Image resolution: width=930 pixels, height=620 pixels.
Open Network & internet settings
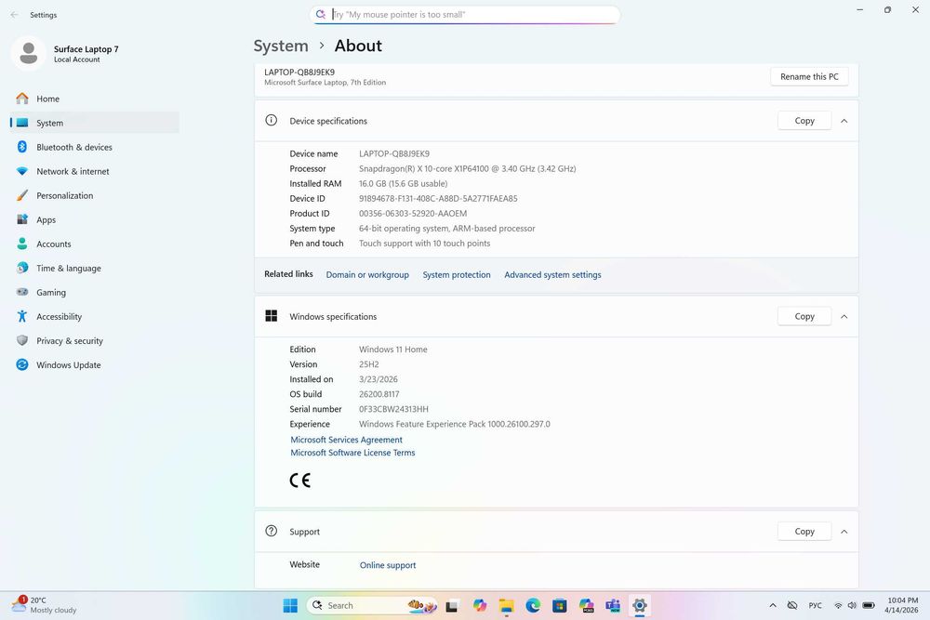coord(95,171)
